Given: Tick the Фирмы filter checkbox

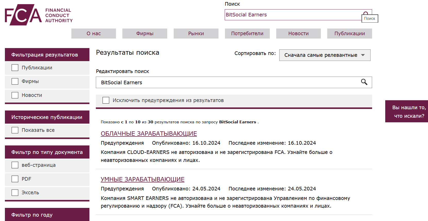Looking at the screenshot, I should 15,81.
